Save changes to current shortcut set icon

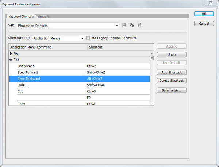tap(124, 25)
